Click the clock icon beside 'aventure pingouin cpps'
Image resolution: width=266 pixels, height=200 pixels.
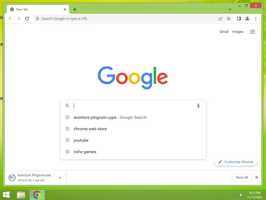[x=67, y=117]
